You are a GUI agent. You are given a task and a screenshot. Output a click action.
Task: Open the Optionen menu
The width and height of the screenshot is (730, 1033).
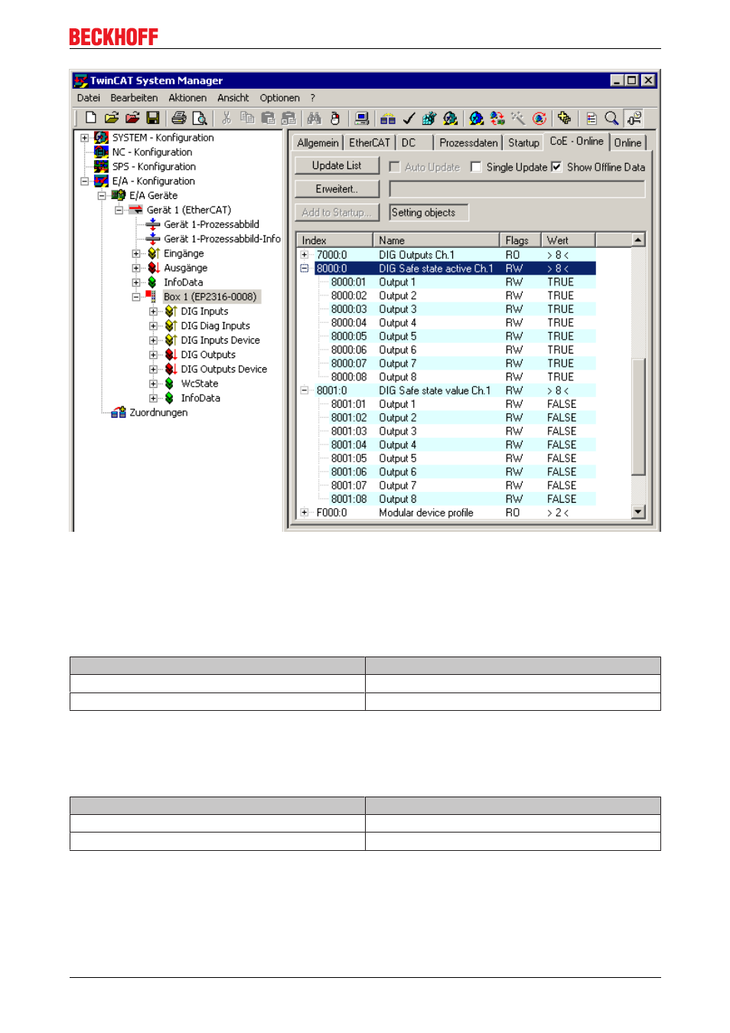(x=280, y=98)
